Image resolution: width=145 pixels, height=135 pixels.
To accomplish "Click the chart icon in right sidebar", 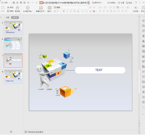I will 143,56.
